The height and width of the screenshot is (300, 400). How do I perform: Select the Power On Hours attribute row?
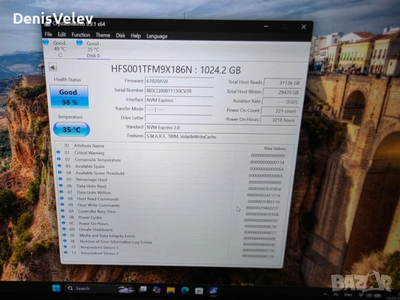170,224
